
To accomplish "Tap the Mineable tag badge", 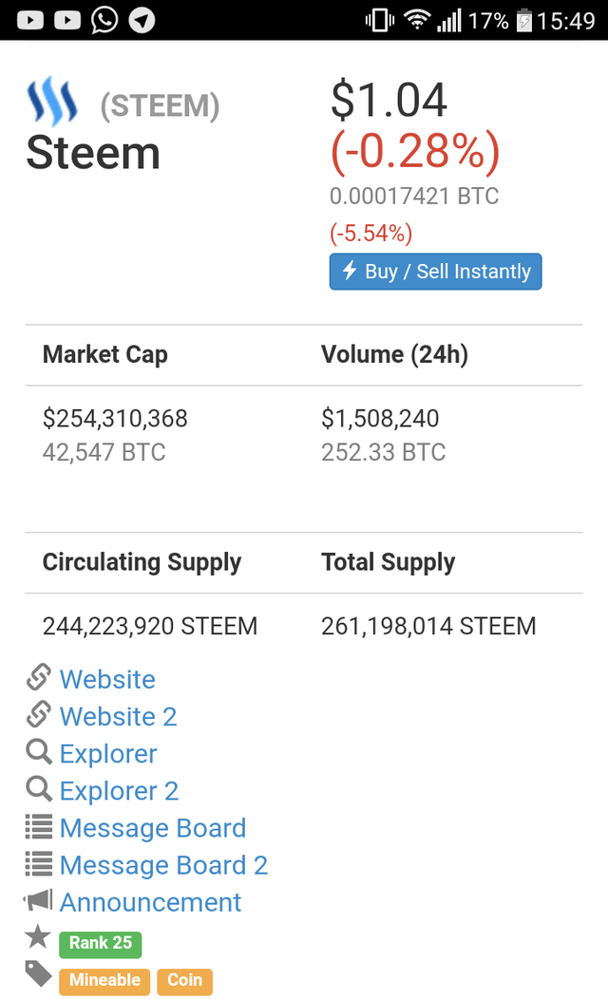I will [x=104, y=980].
